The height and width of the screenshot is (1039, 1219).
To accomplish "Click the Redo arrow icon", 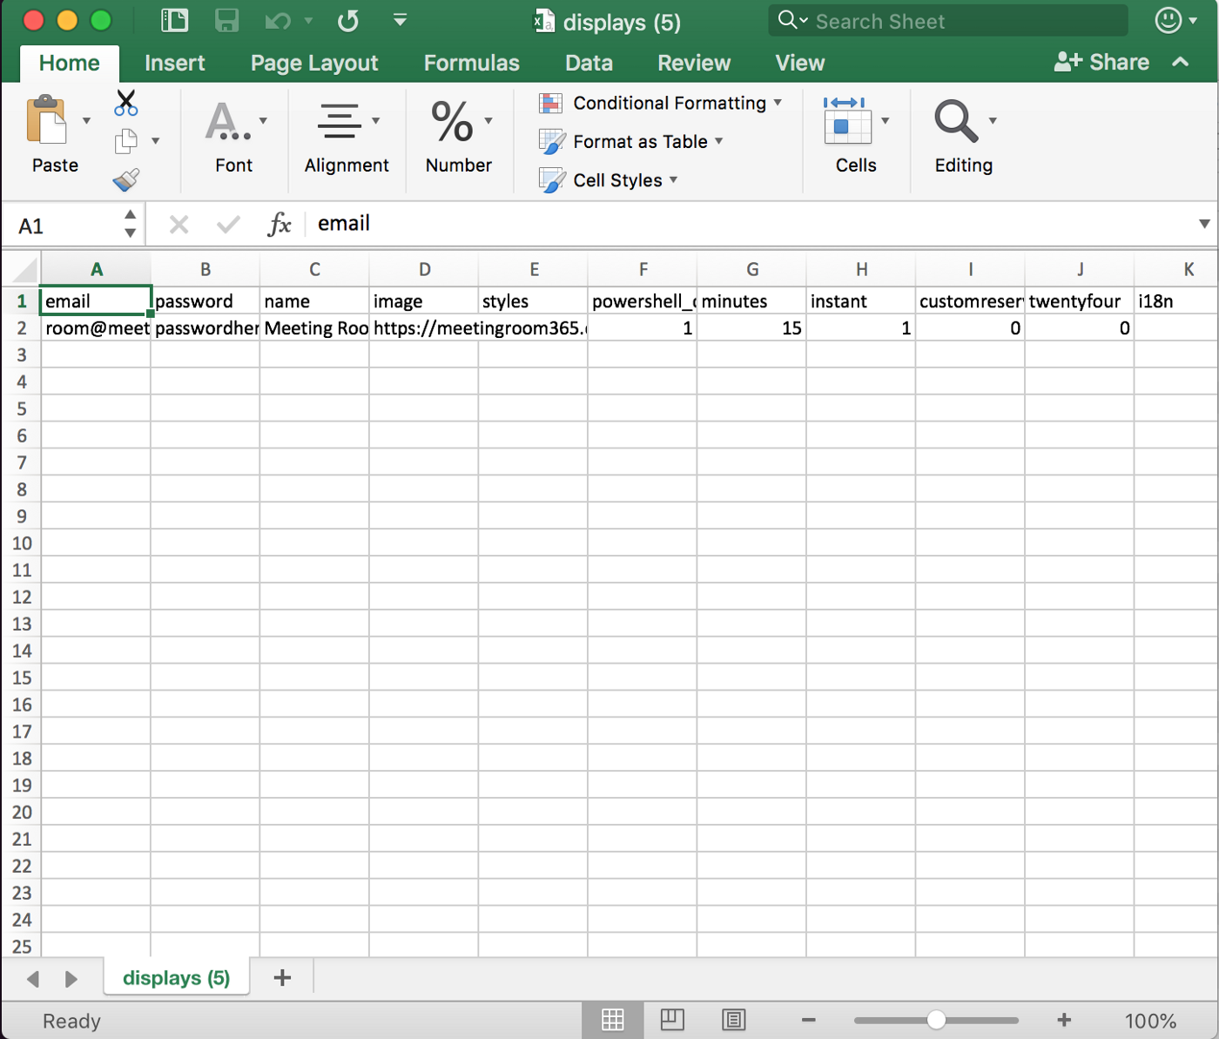I will 347,20.
